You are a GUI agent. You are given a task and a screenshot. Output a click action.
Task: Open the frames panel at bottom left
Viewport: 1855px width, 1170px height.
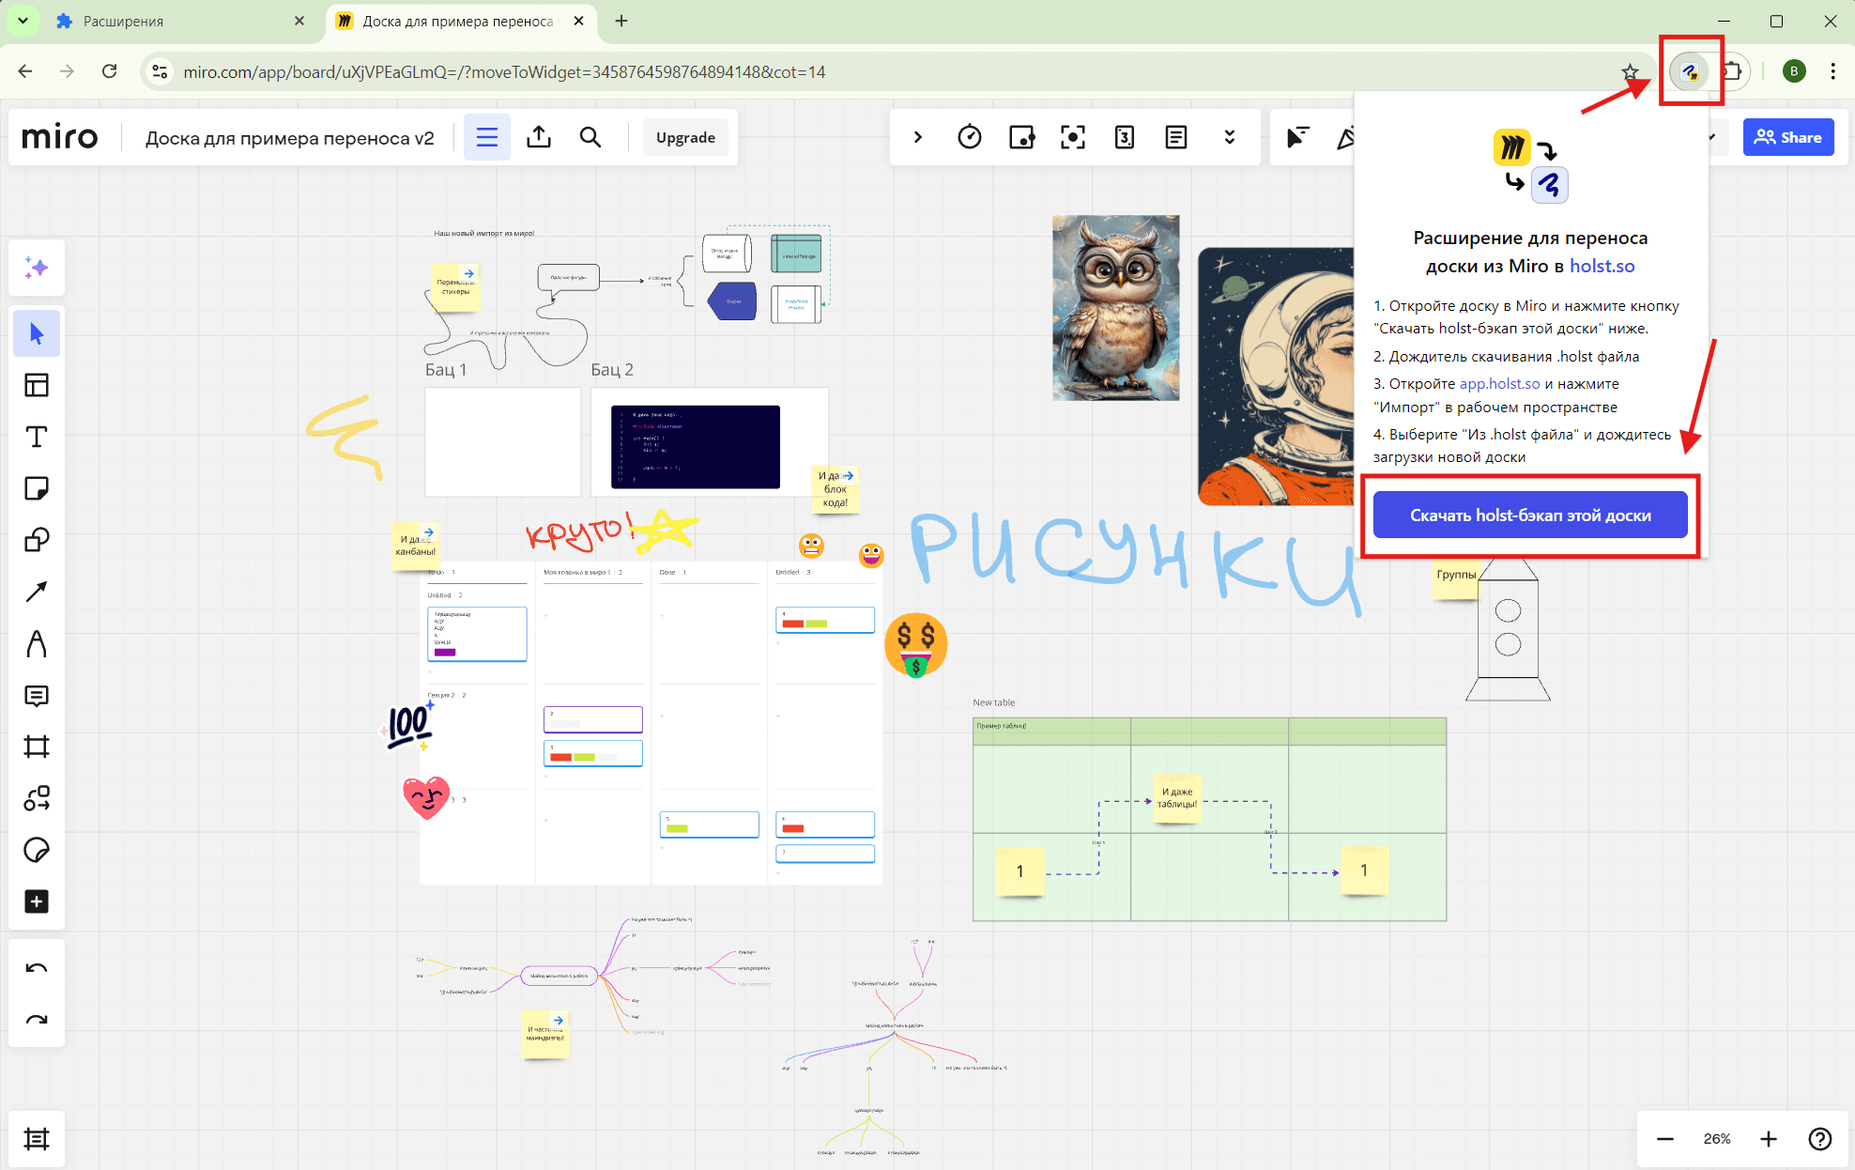[x=37, y=1139]
